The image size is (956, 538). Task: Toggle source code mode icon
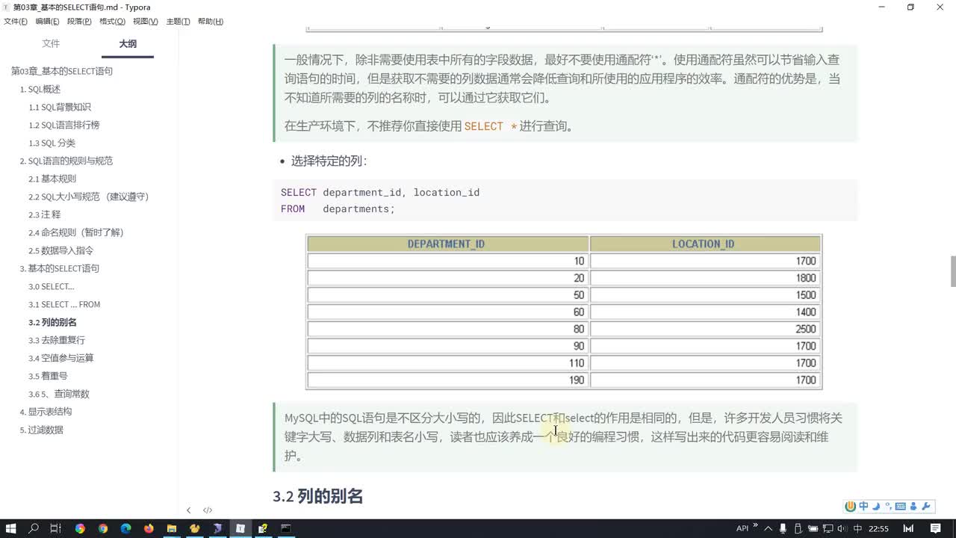(x=208, y=510)
